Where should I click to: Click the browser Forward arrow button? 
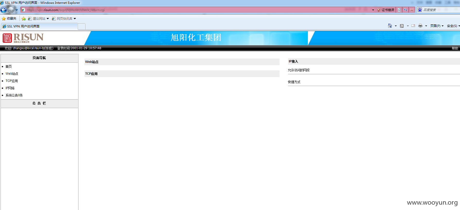tap(11, 10)
